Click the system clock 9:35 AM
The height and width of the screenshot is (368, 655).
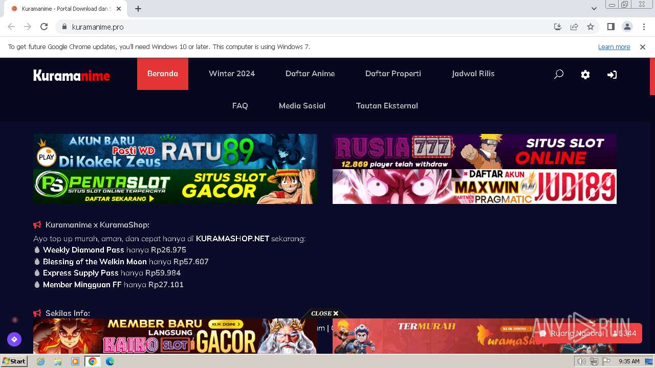click(x=629, y=361)
